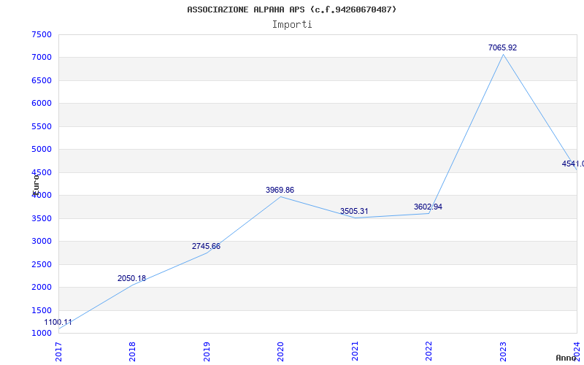Click the 5000 y-axis value
584x365 pixels.
pos(42,150)
